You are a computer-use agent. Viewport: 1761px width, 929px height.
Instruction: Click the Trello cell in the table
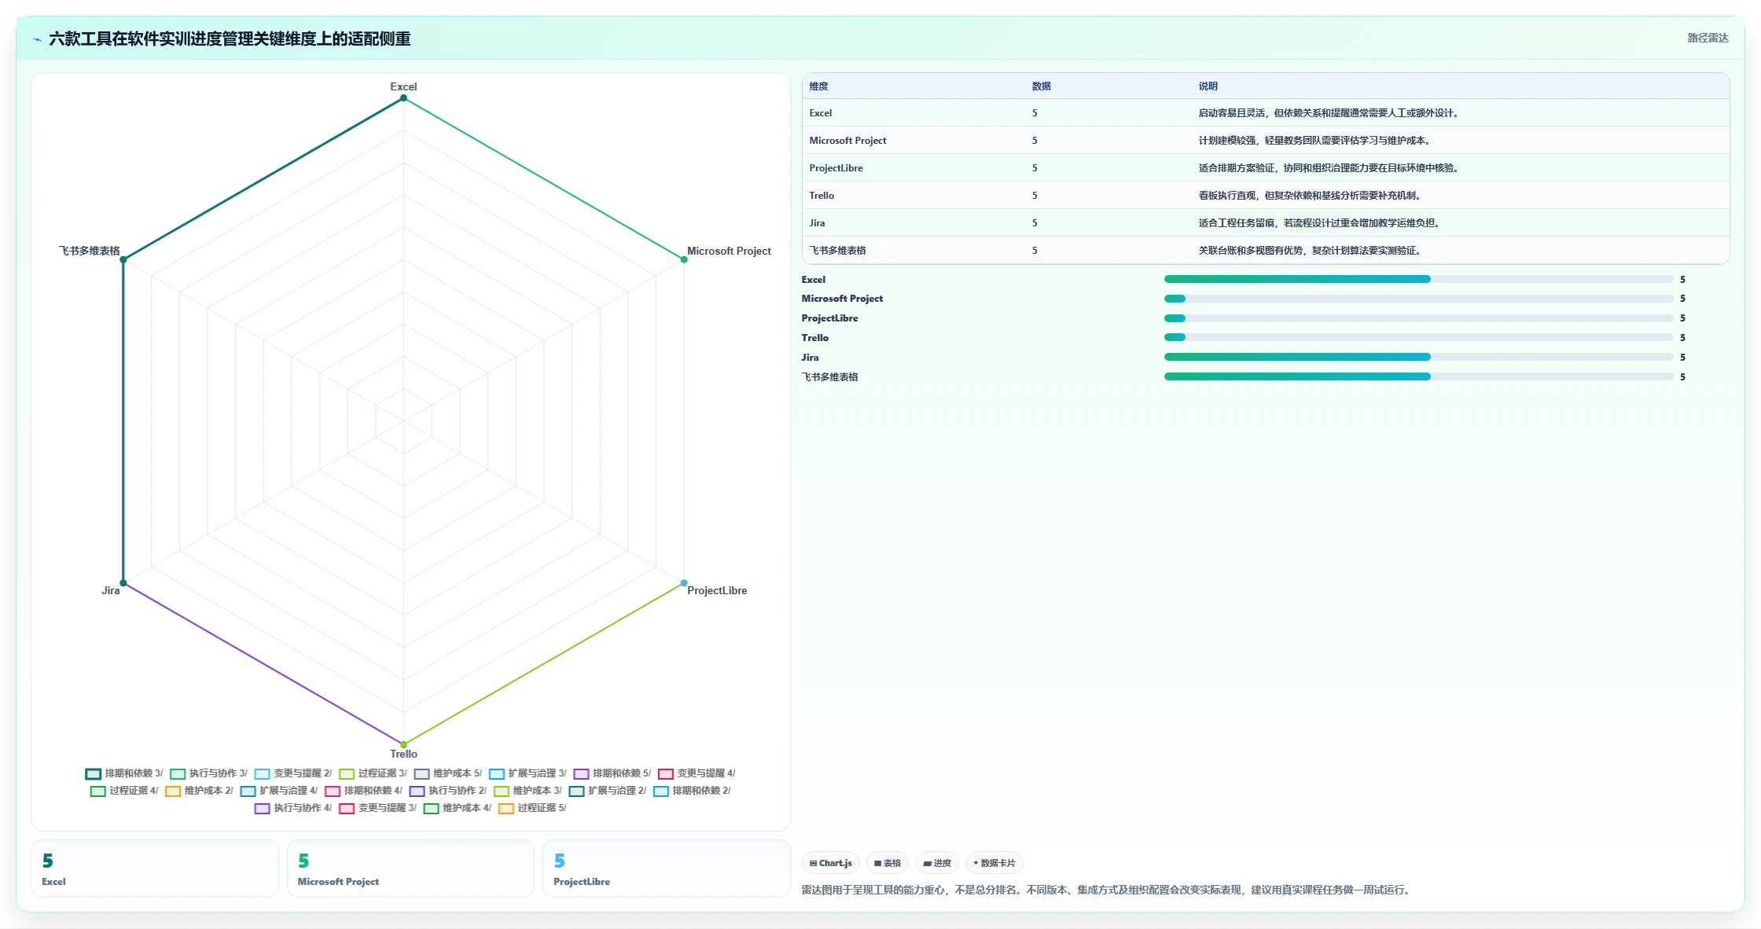pyautogui.click(x=822, y=196)
